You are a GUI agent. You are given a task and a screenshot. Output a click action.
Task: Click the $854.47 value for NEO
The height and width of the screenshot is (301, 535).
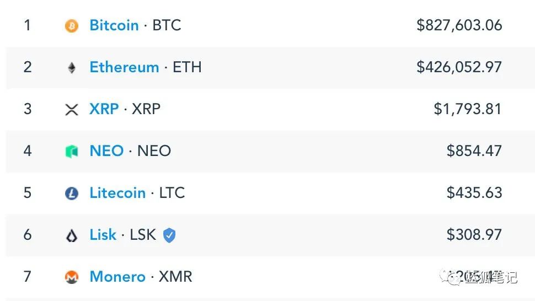[x=474, y=151]
